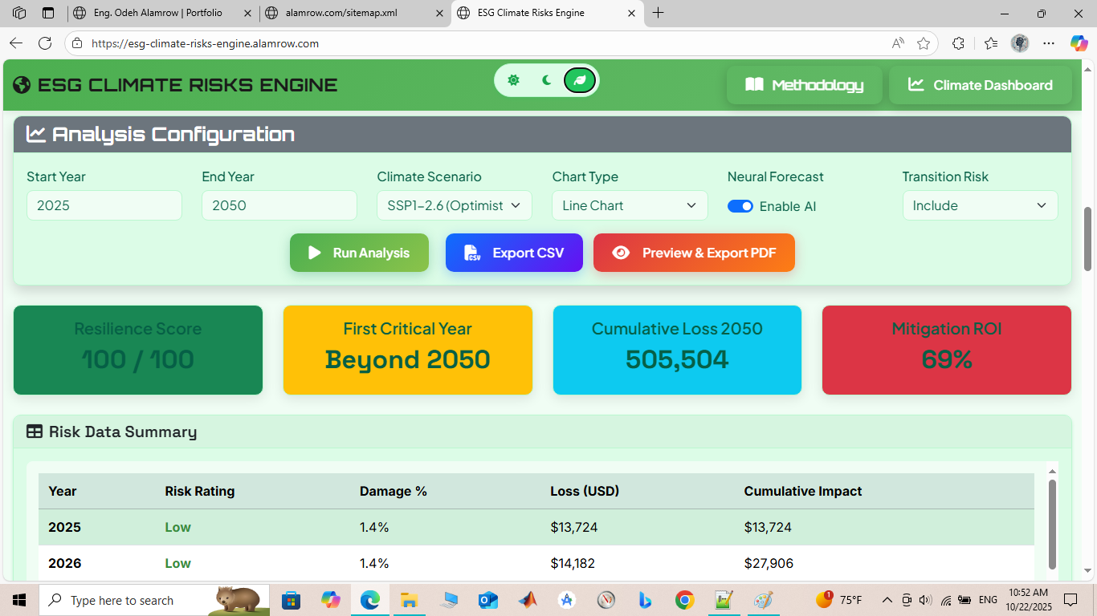Viewport: 1097px width, 616px height.
Task: Click the globe logo icon in the header
Action: [x=22, y=85]
